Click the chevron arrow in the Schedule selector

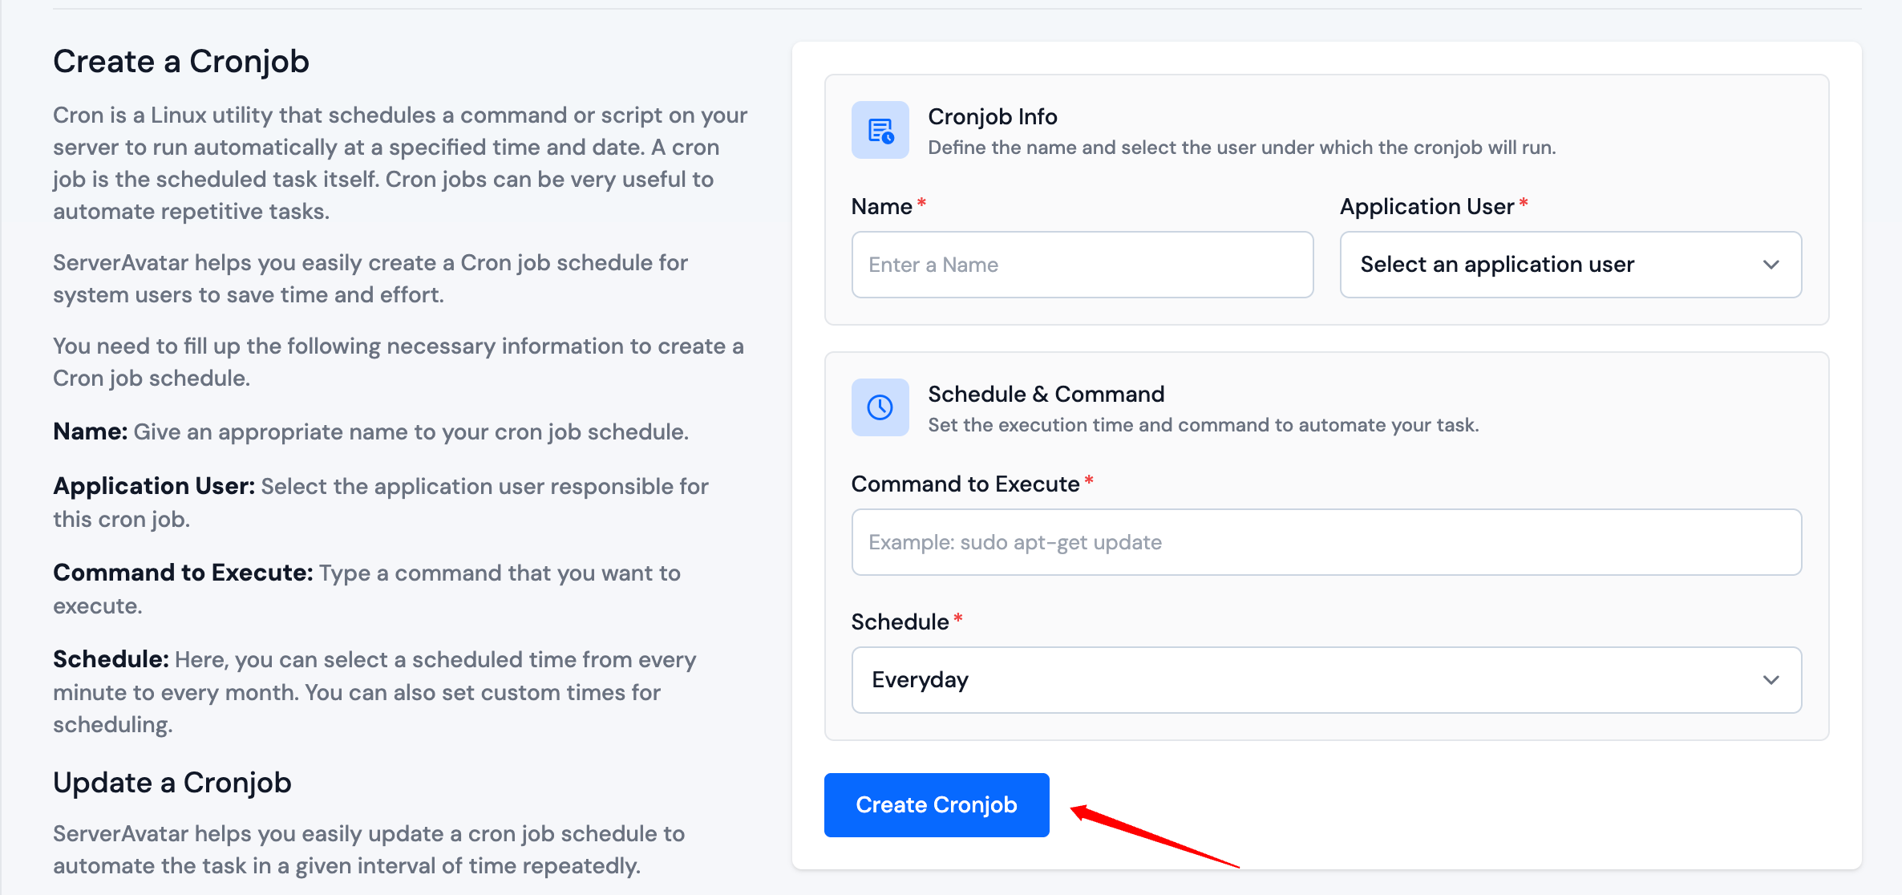pyautogui.click(x=1770, y=680)
